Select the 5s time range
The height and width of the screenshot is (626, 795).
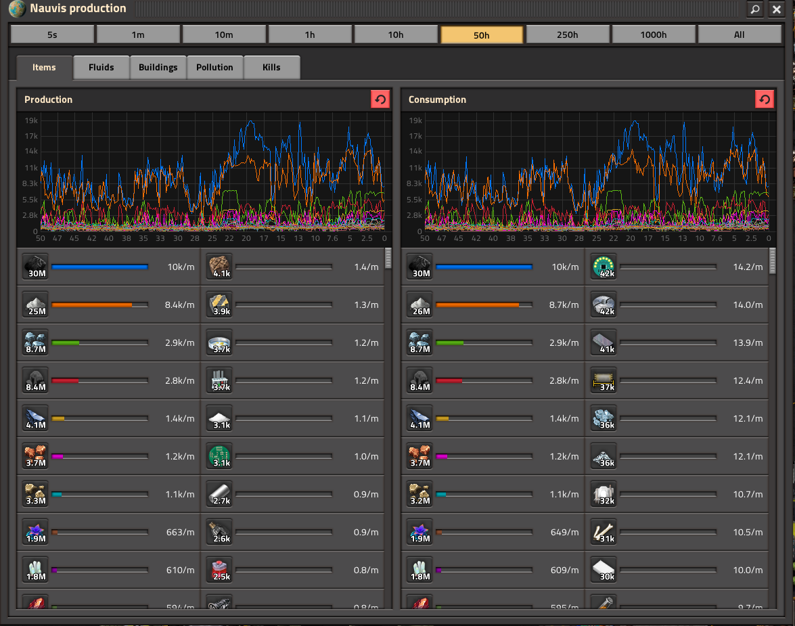click(x=52, y=35)
